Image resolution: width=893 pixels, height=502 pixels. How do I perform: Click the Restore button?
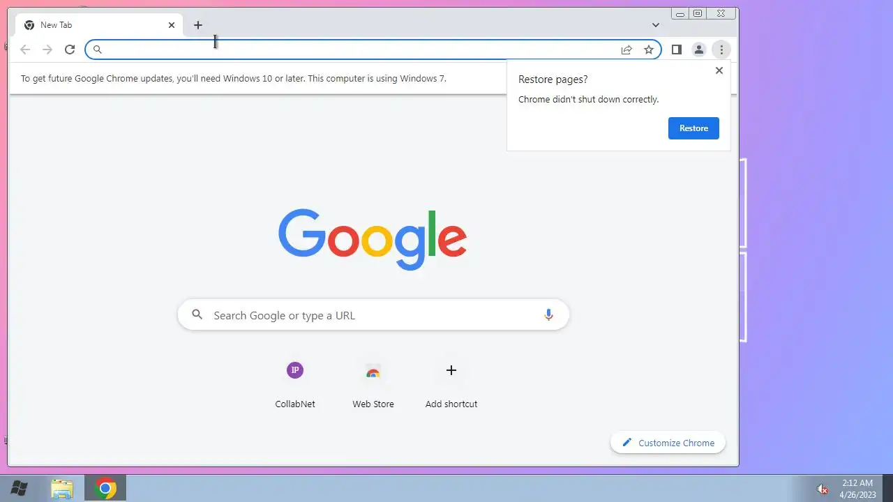tap(693, 128)
